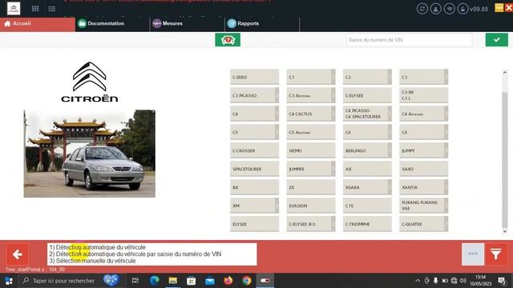The image size is (513, 288).
Task: Open Task View on the taskbar
Action: pos(135,281)
